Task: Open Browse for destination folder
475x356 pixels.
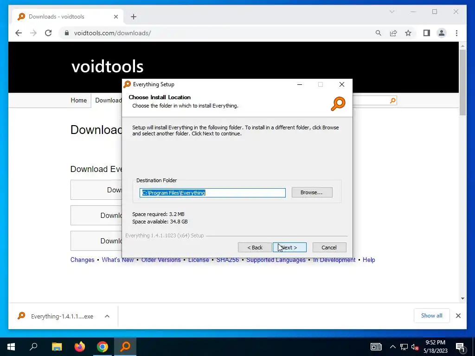Action: pyautogui.click(x=312, y=192)
